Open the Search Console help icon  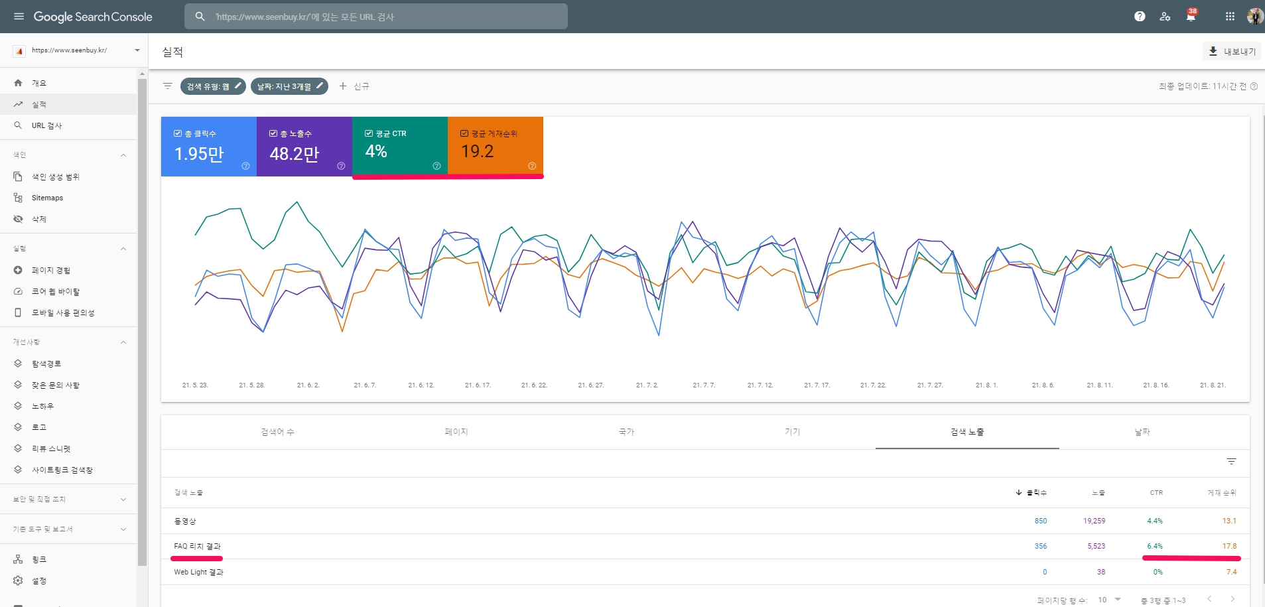1140,17
